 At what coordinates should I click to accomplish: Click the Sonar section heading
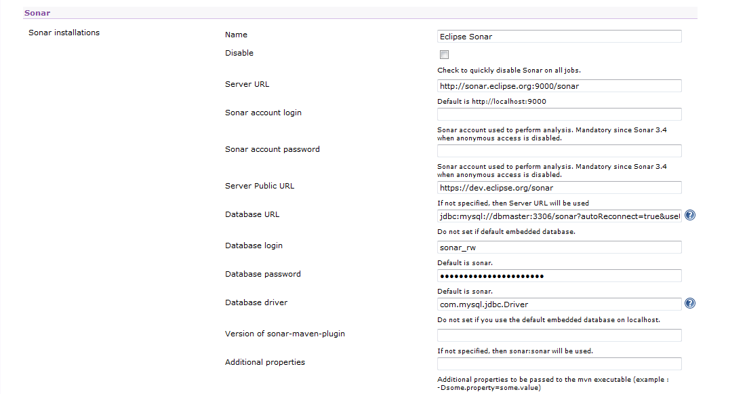tap(37, 13)
